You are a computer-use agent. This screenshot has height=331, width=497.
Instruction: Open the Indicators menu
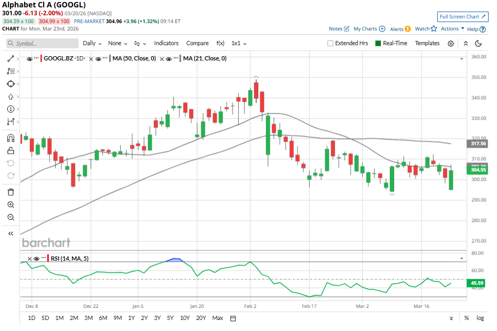[x=166, y=44]
